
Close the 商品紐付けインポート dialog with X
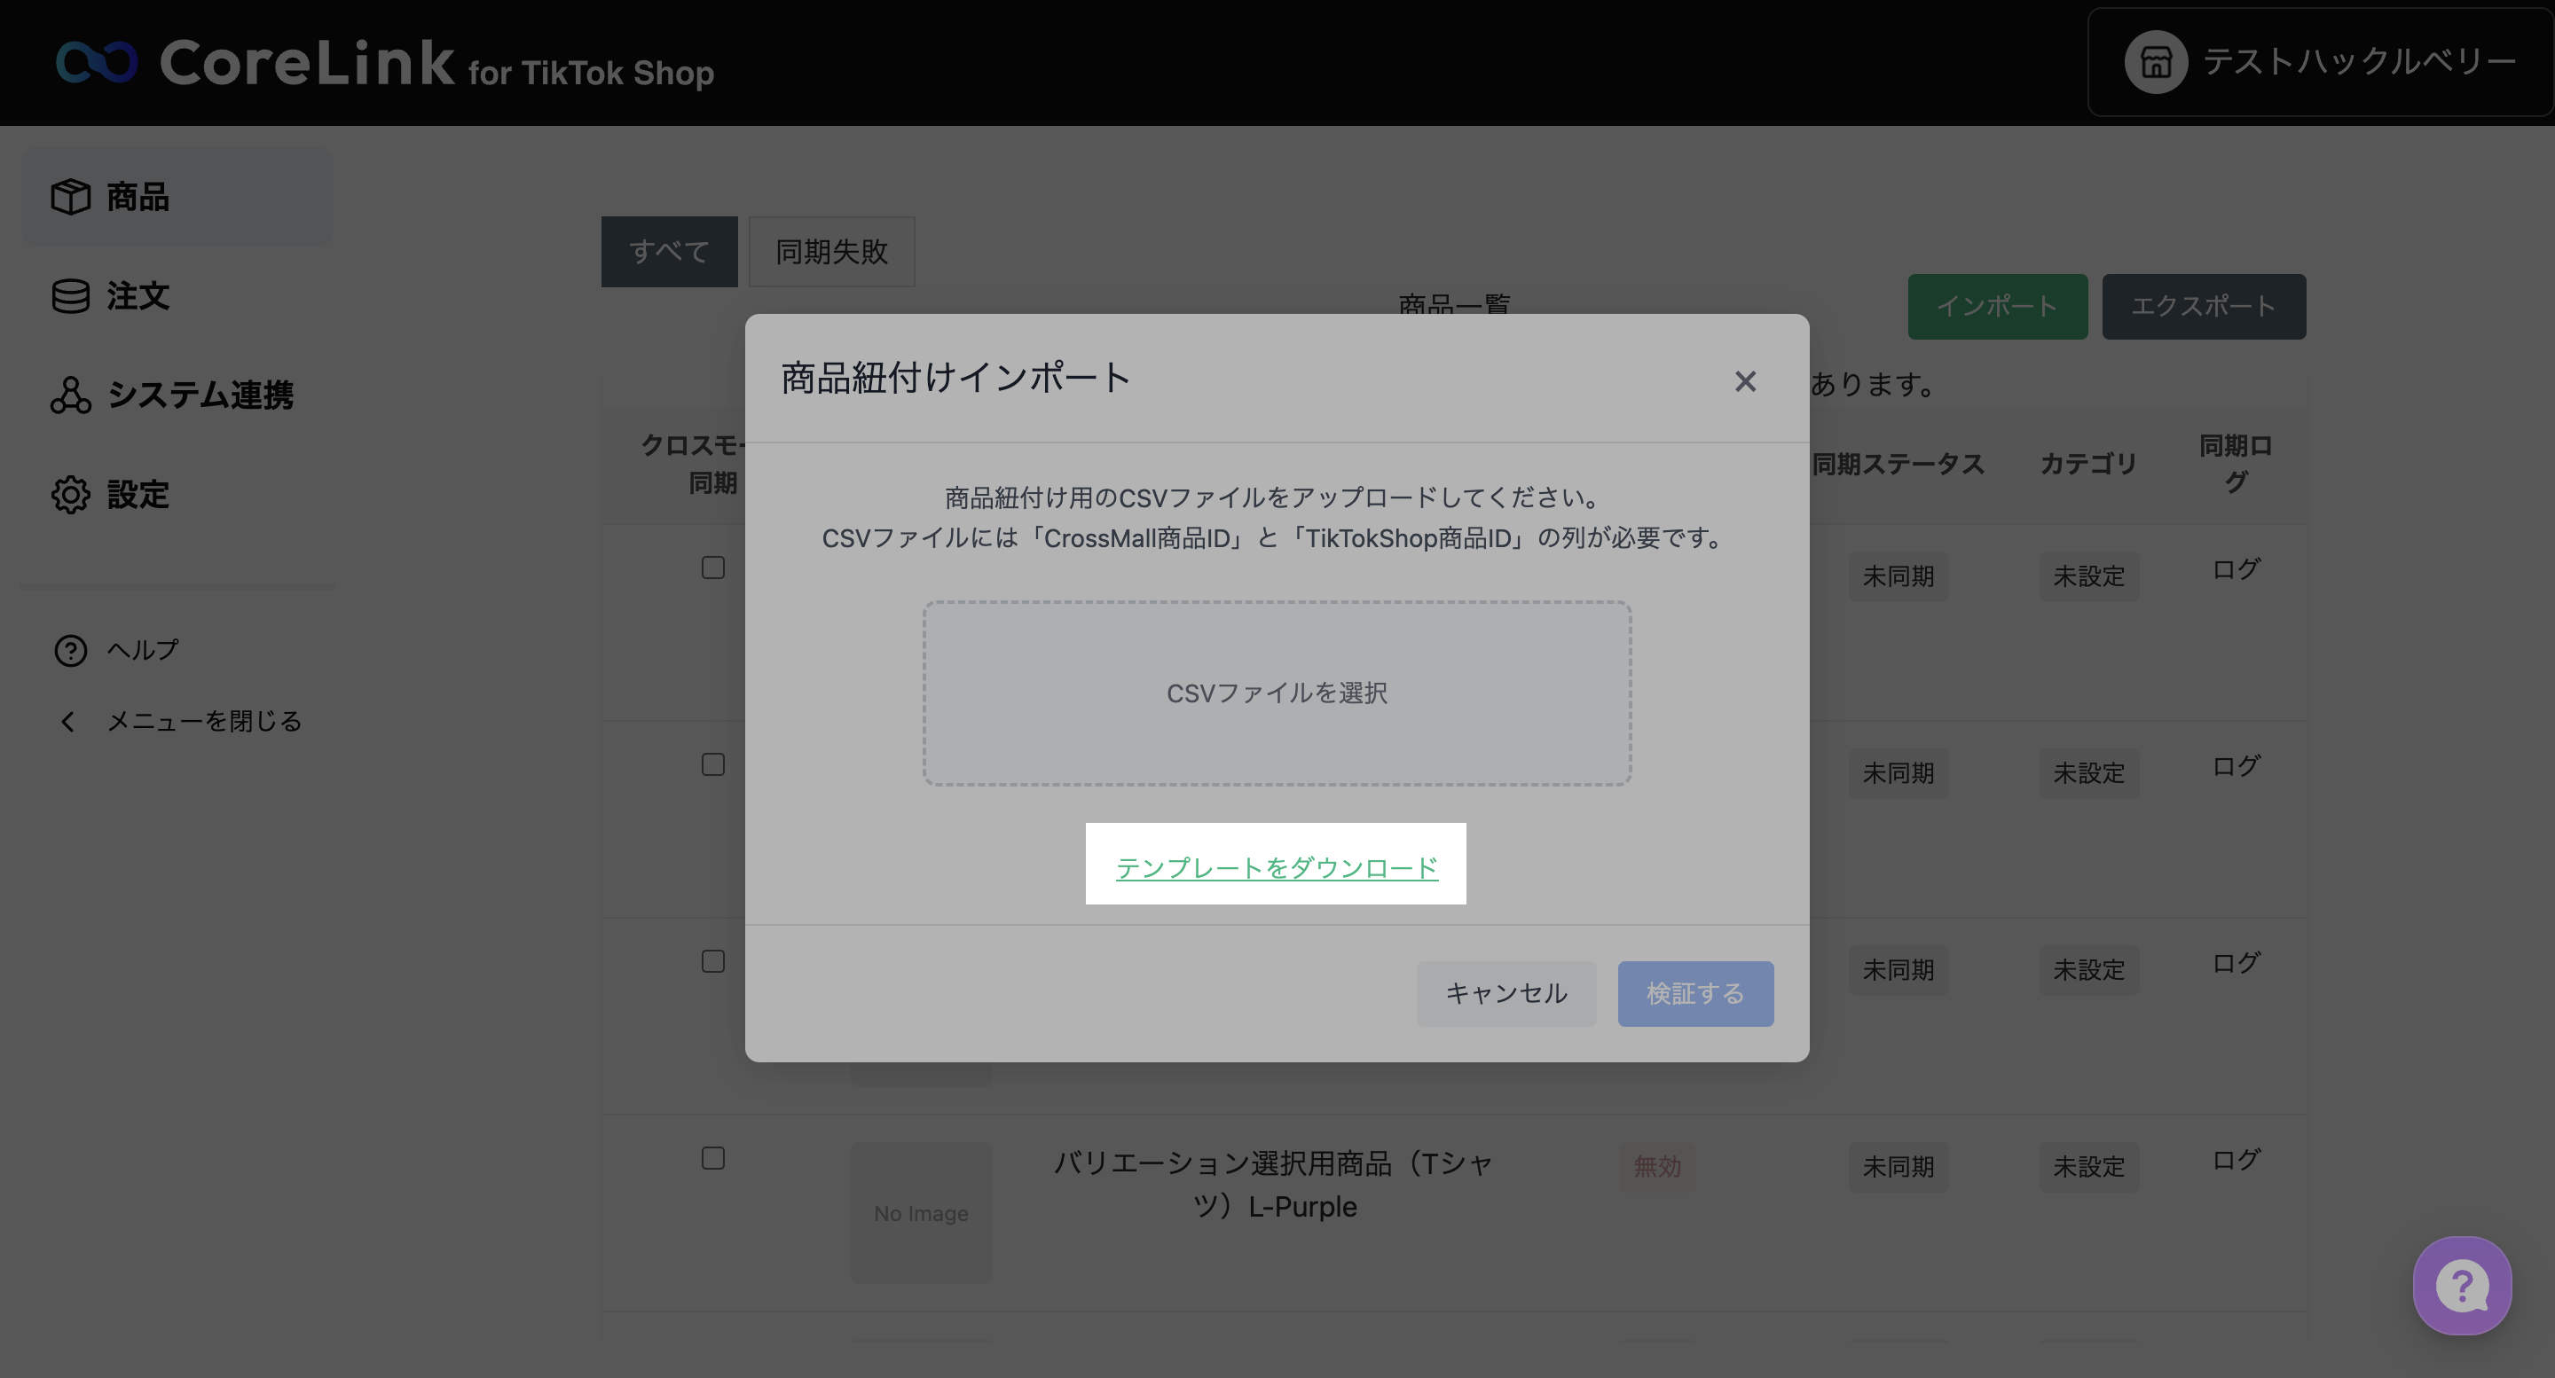tap(1745, 380)
